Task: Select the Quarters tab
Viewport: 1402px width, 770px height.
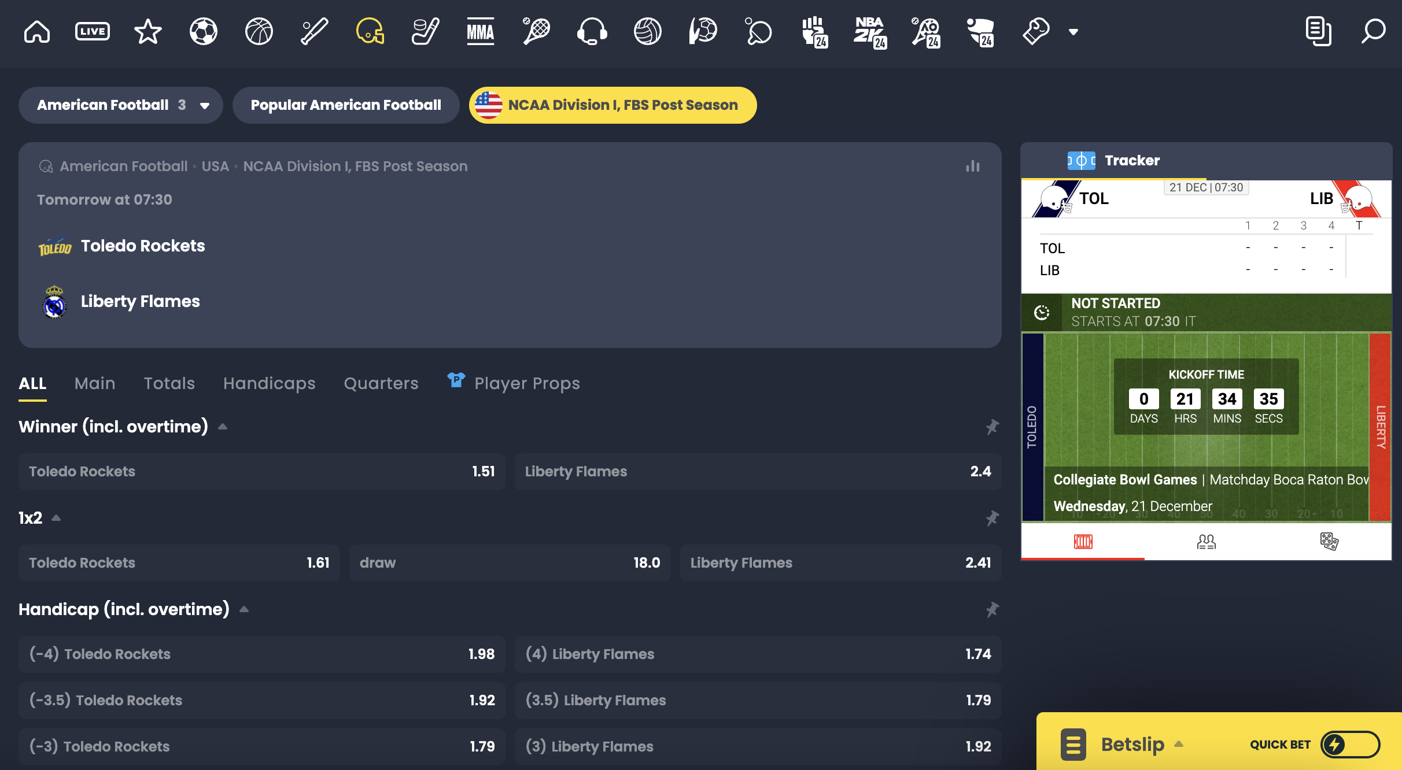Action: (381, 383)
